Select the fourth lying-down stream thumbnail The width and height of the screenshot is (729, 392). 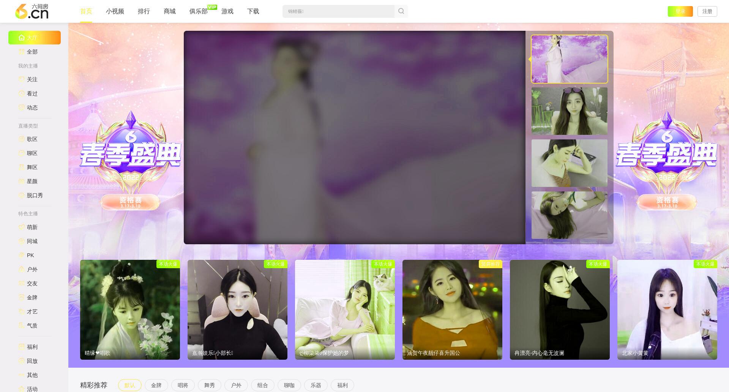coord(570,215)
